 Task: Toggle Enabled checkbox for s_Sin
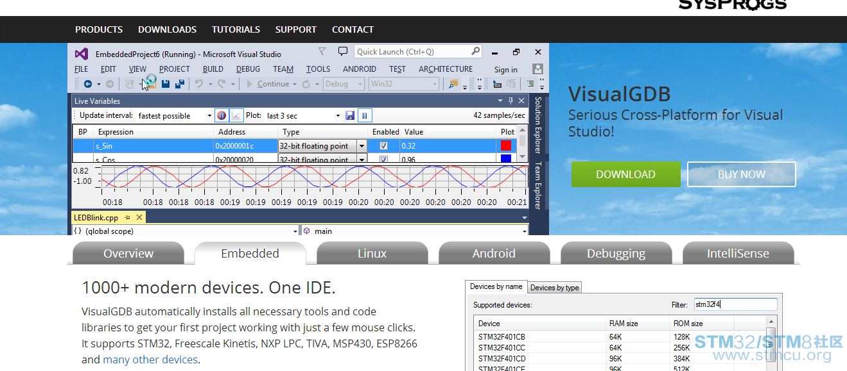[x=383, y=145]
